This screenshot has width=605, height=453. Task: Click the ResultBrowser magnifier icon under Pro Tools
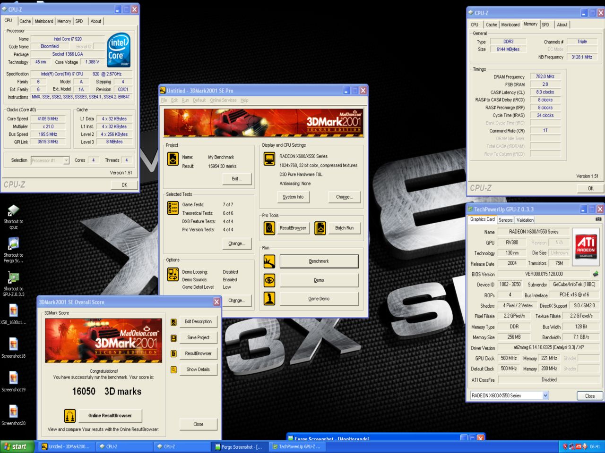(269, 228)
